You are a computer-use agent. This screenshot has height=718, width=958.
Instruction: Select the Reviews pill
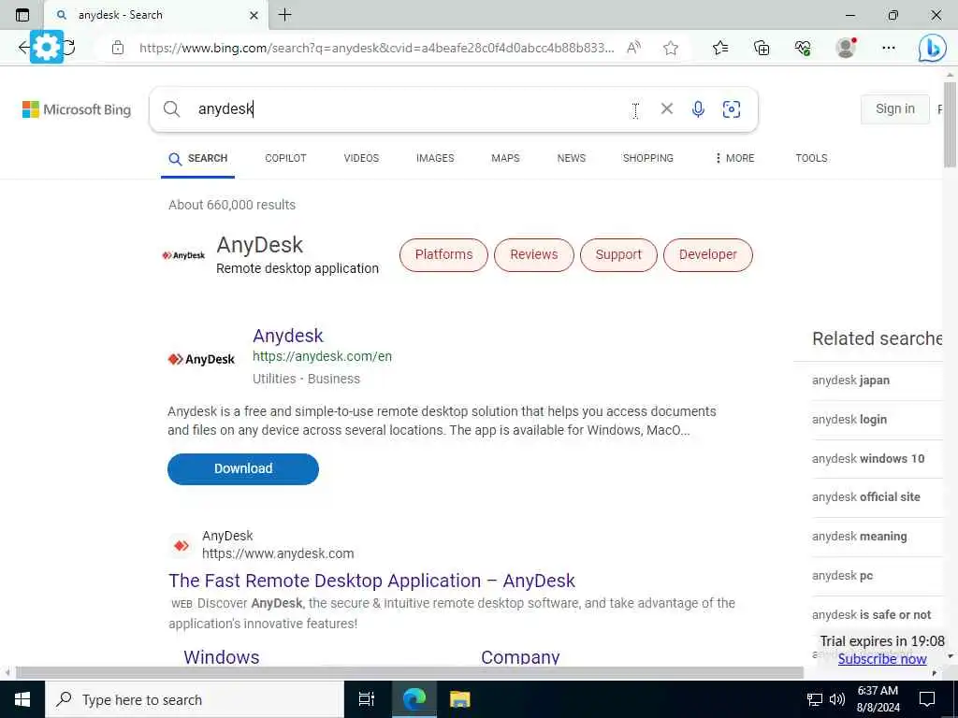(x=534, y=254)
